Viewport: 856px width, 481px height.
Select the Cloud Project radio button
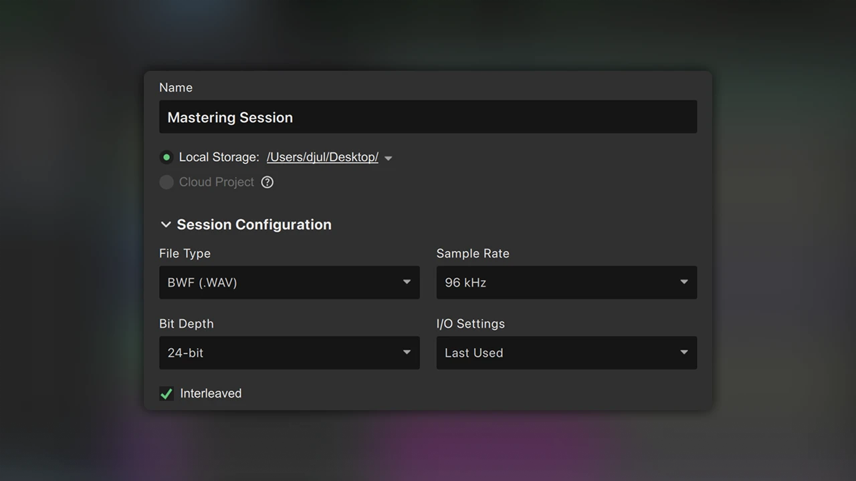click(167, 182)
